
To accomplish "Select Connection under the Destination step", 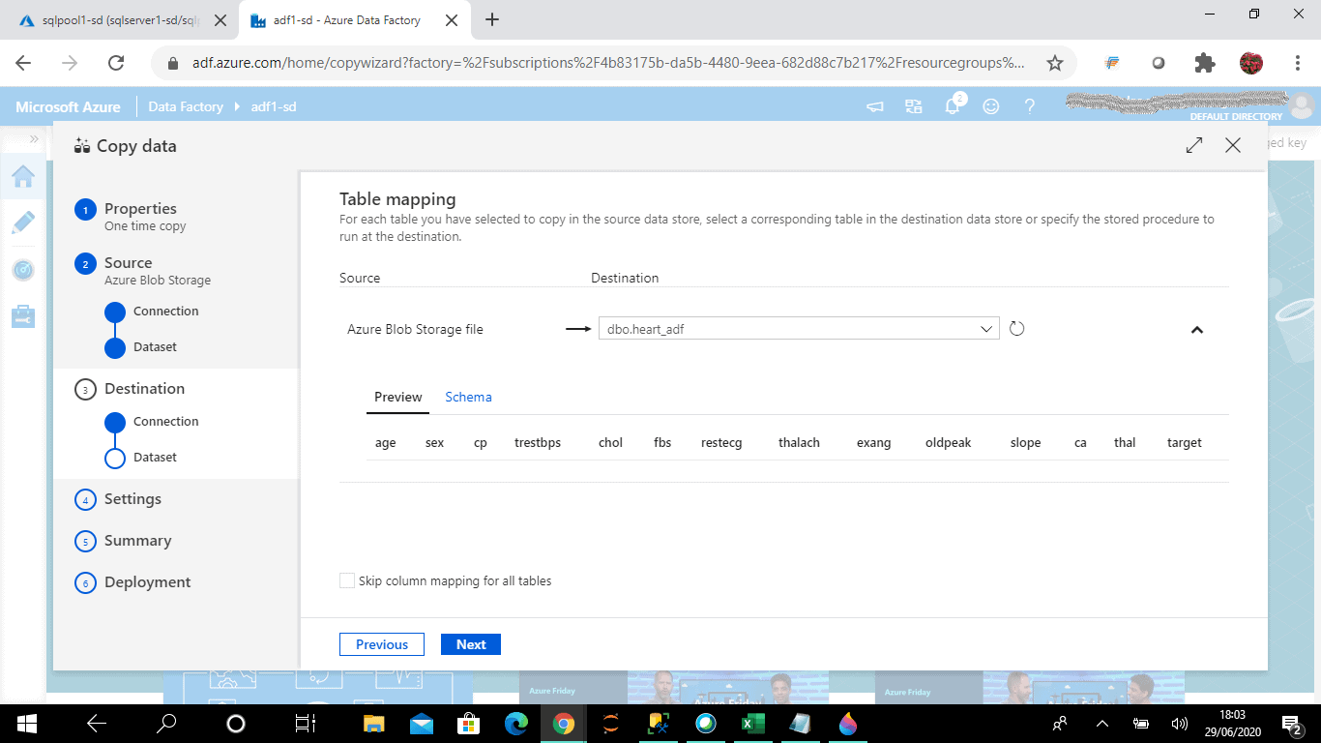I will point(166,422).
